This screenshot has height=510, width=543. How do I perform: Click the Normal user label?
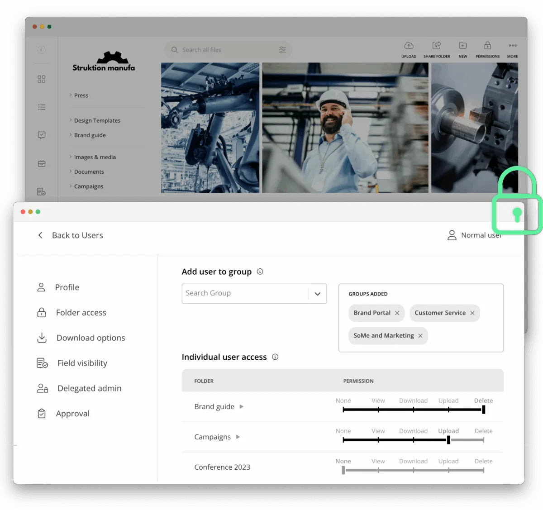click(481, 235)
